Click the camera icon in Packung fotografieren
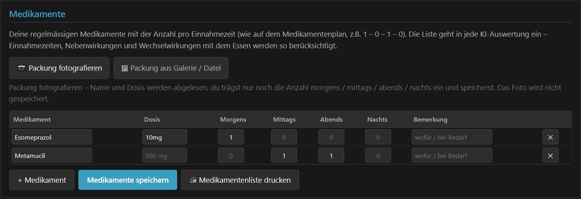The width and height of the screenshot is (581, 199). [22, 68]
